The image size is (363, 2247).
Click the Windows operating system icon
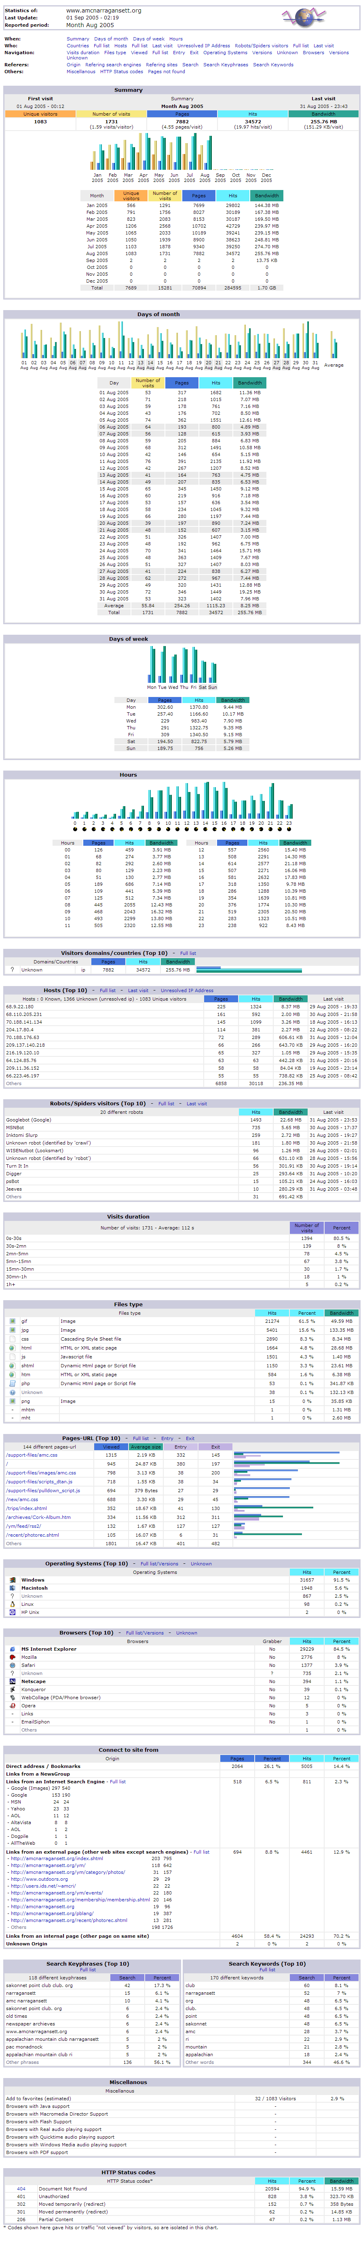(12, 1580)
